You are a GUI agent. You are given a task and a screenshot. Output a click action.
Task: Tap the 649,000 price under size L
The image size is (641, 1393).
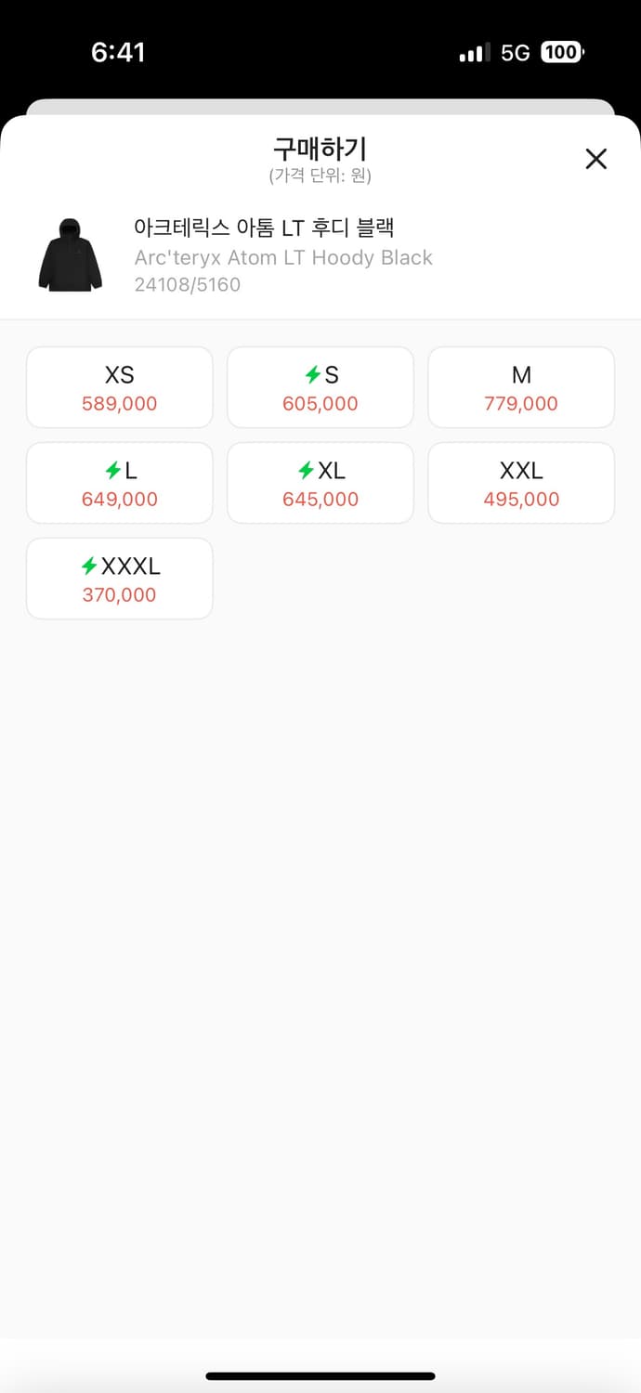[x=120, y=500]
